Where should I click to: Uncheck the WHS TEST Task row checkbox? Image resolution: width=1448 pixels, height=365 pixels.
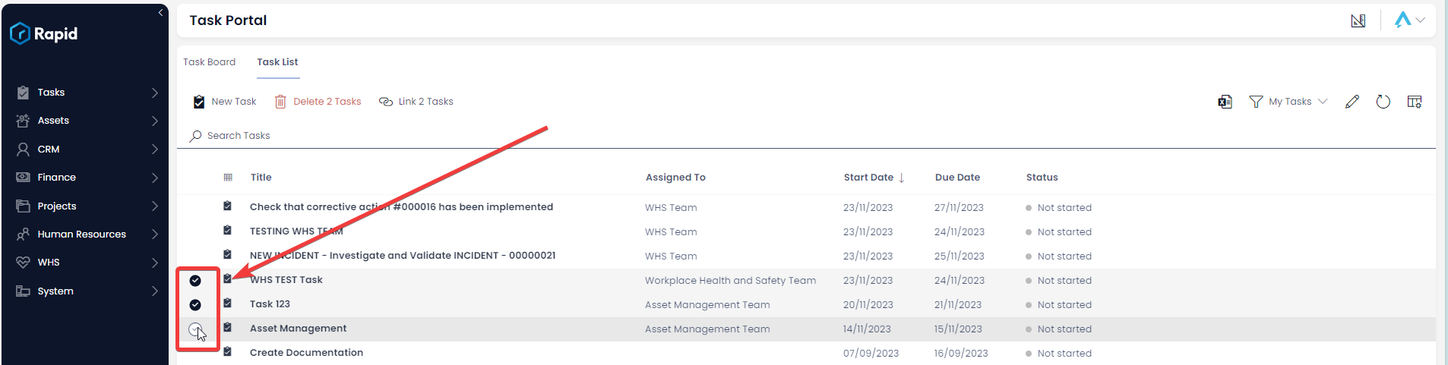tap(195, 281)
